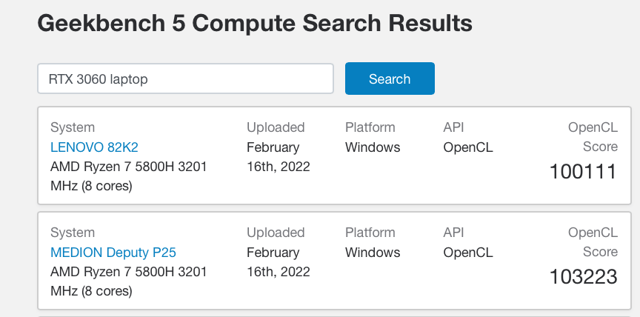This screenshot has height=317, width=640.
Task: Click the upload date in the LENOVO result
Action: coord(278,157)
